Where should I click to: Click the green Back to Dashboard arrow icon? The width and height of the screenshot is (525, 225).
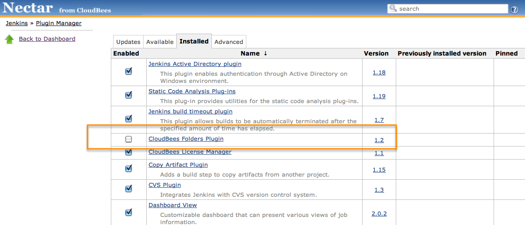tap(9, 39)
